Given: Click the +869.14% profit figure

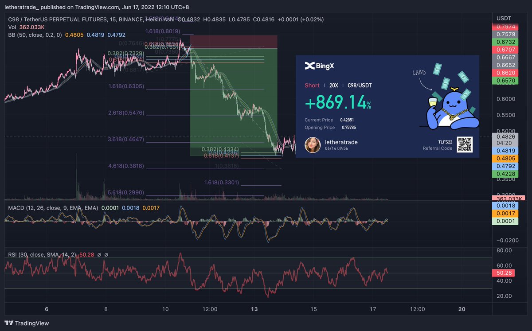Looking at the screenshot, I should [338, 103].
